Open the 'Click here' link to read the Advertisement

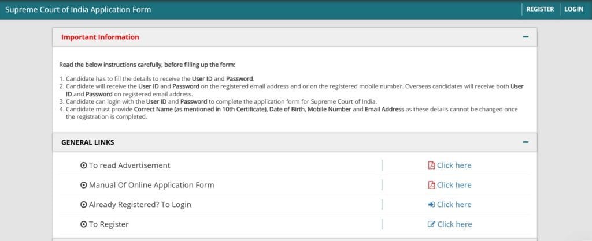(x=454, y=165)
